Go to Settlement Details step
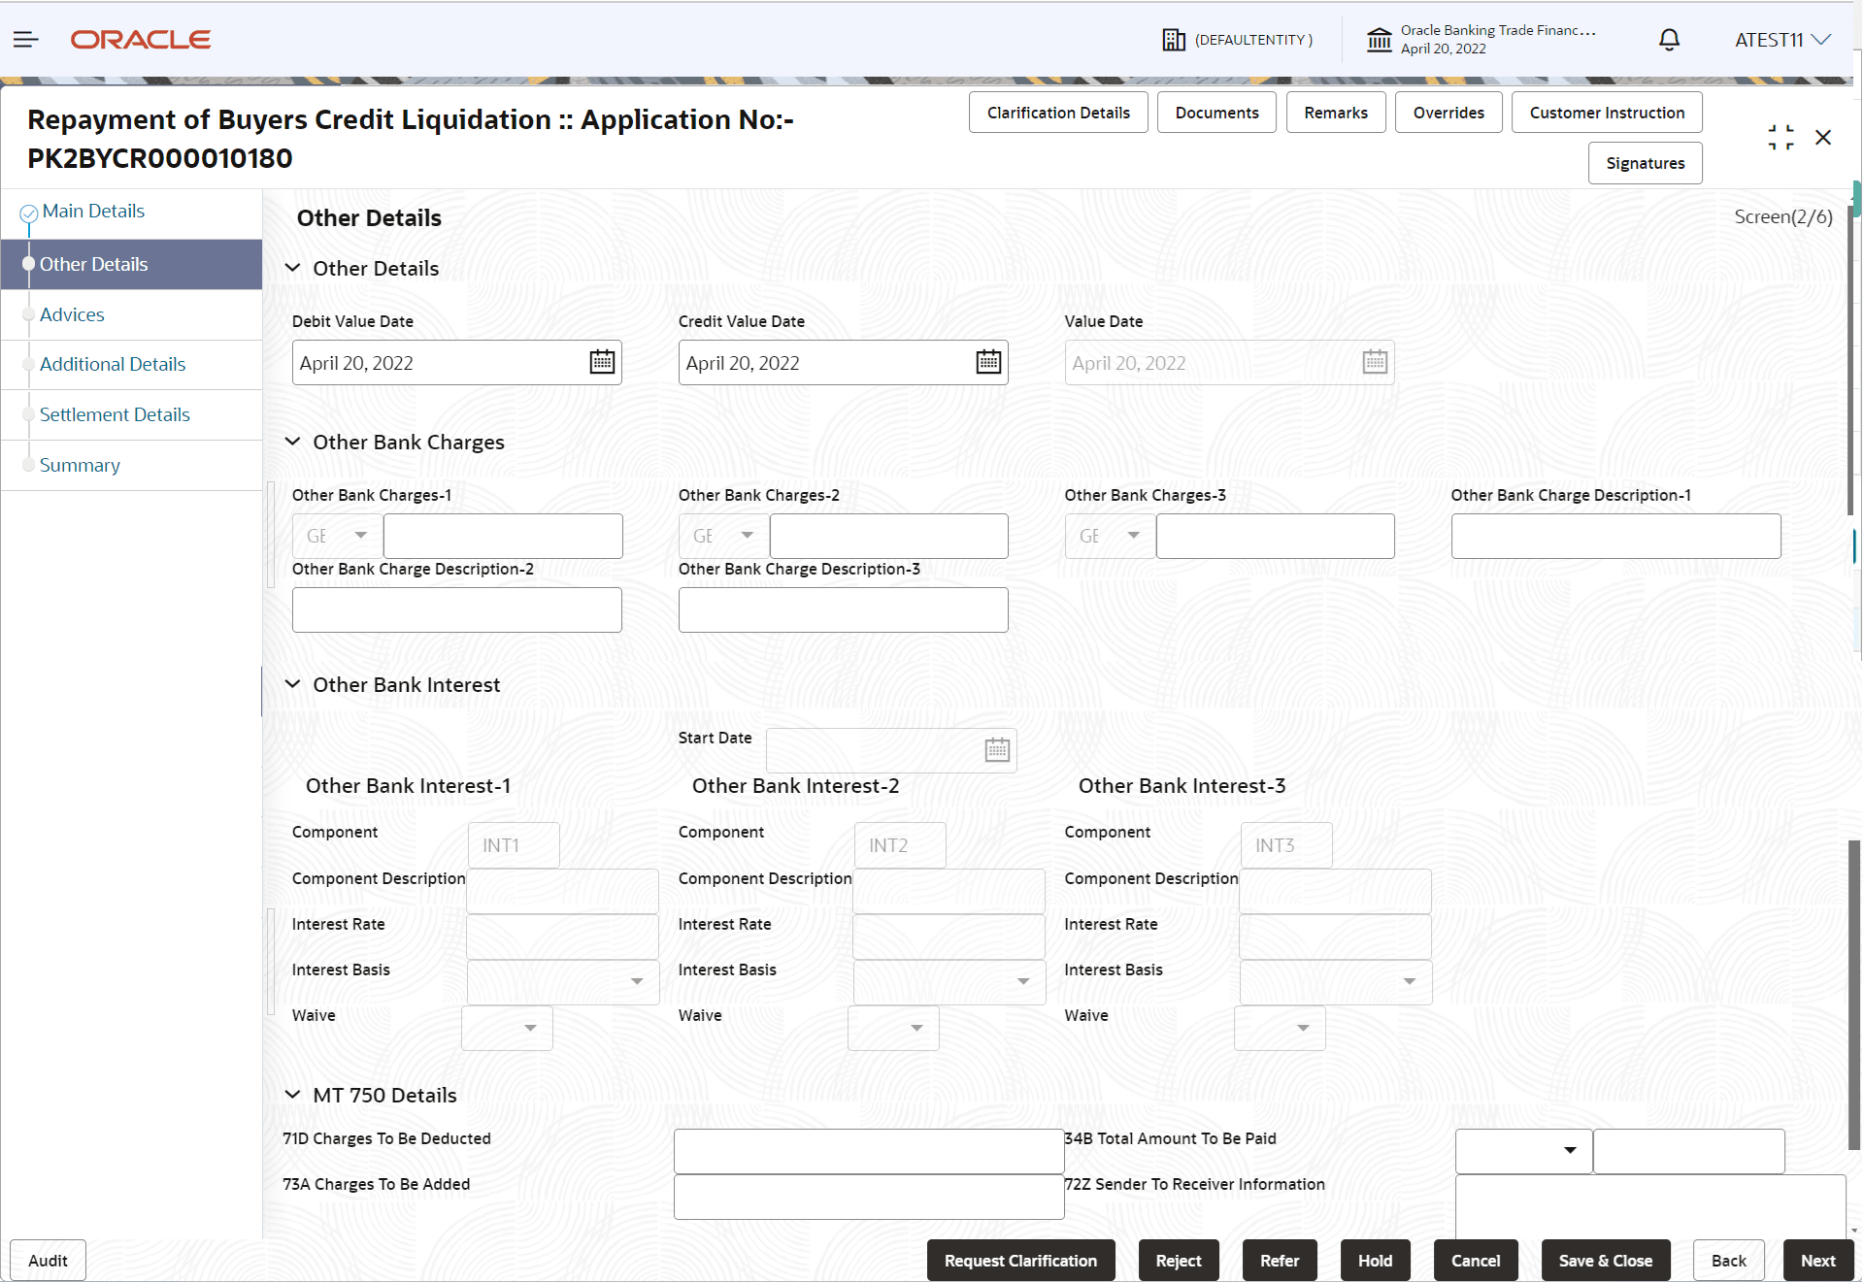The image size is (1864, 1282). click(x=115, y=414)
